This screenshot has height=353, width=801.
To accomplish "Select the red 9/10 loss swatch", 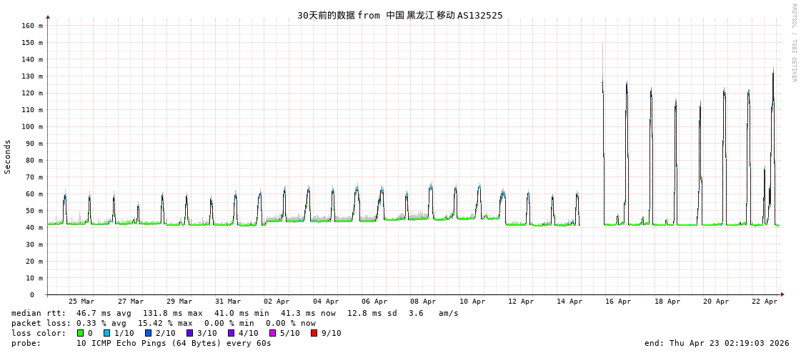I will [x=314, y=333].
